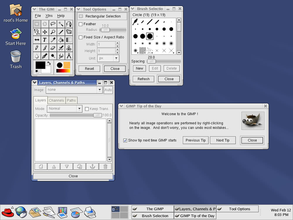Select the Paintbrush tool
Screen dimensions: 293x220
tap(45, 48)
